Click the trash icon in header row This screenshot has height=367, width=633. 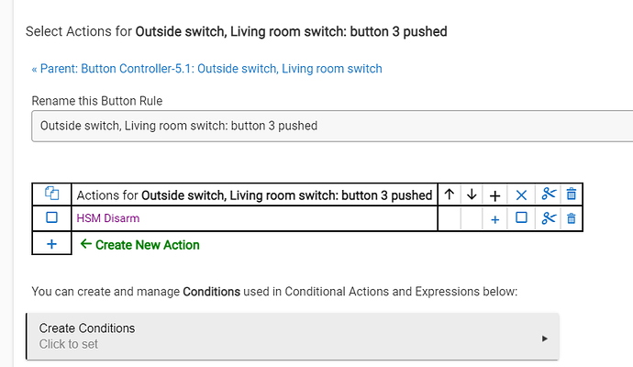(572, 195)
